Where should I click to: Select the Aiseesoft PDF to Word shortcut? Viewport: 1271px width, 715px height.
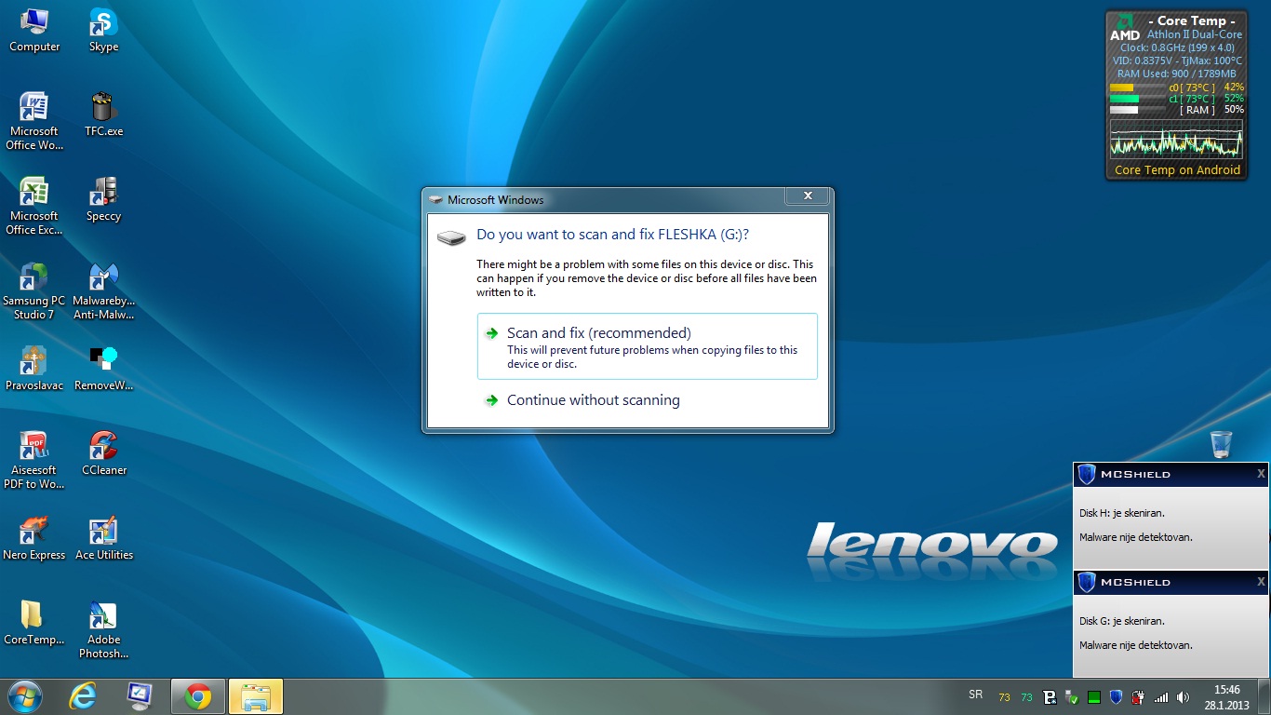coord(34,460)
